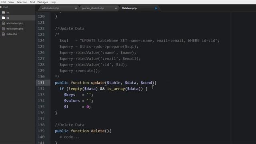This screenshot has width=256, height=144.
Task: Click the inc folder icon
Action: point(4,12)
